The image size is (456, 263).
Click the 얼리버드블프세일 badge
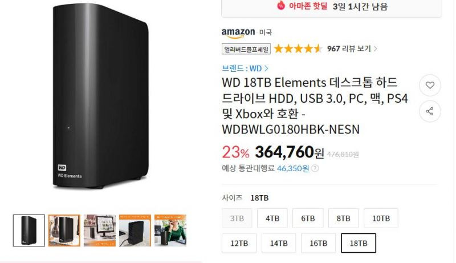coord(246,49)
